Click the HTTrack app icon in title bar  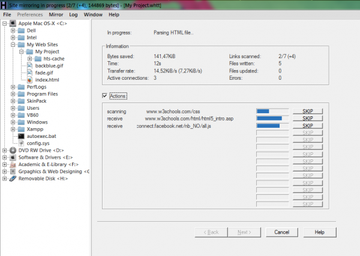pos(3,5)
